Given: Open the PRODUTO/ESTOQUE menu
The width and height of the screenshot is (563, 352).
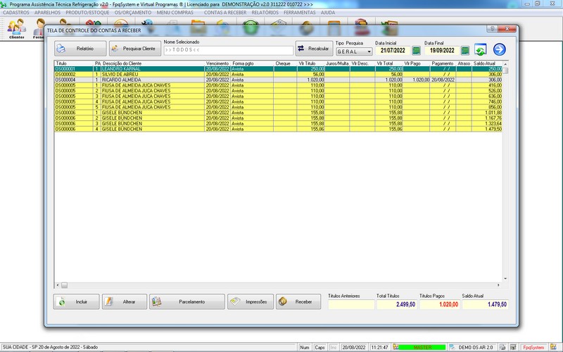Looking at the screenshot, I should 87,13.
